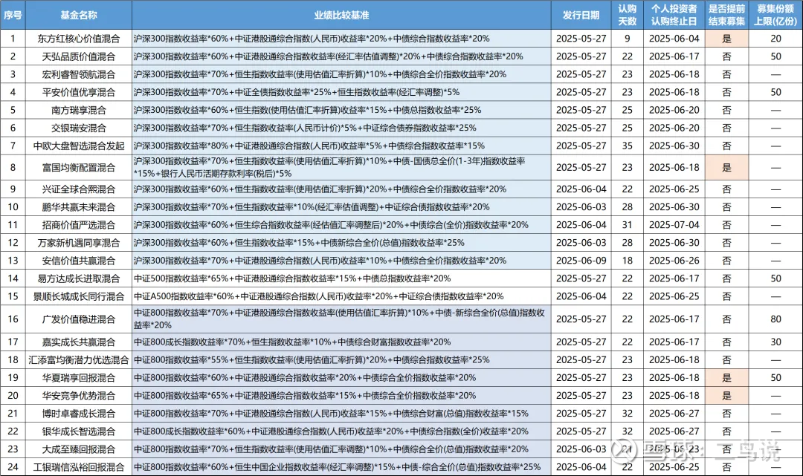Select the benchmark text of 工银瑞信泓裕回报混合
This screenshot has width=803, height=476.
(337, 467)
